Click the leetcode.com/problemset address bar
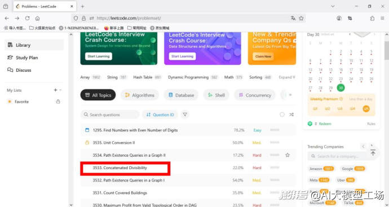The height and width of the screenshot is (207, 389). pos(188,18)
